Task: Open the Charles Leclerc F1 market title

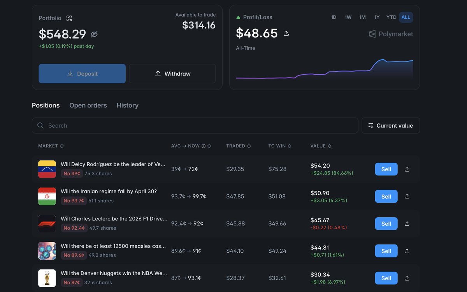Action: pyautogui.click(x=114, y=219)
